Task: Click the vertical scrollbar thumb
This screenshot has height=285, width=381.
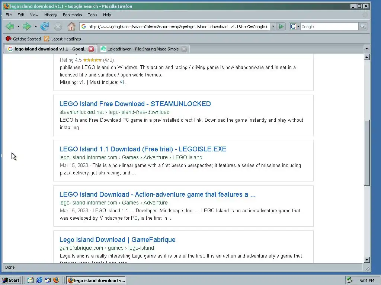Action: tap(366, 153)
